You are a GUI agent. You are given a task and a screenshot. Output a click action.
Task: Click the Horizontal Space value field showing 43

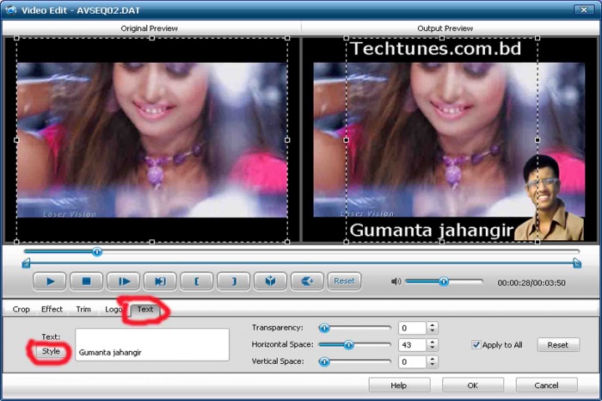coord(412,345)
